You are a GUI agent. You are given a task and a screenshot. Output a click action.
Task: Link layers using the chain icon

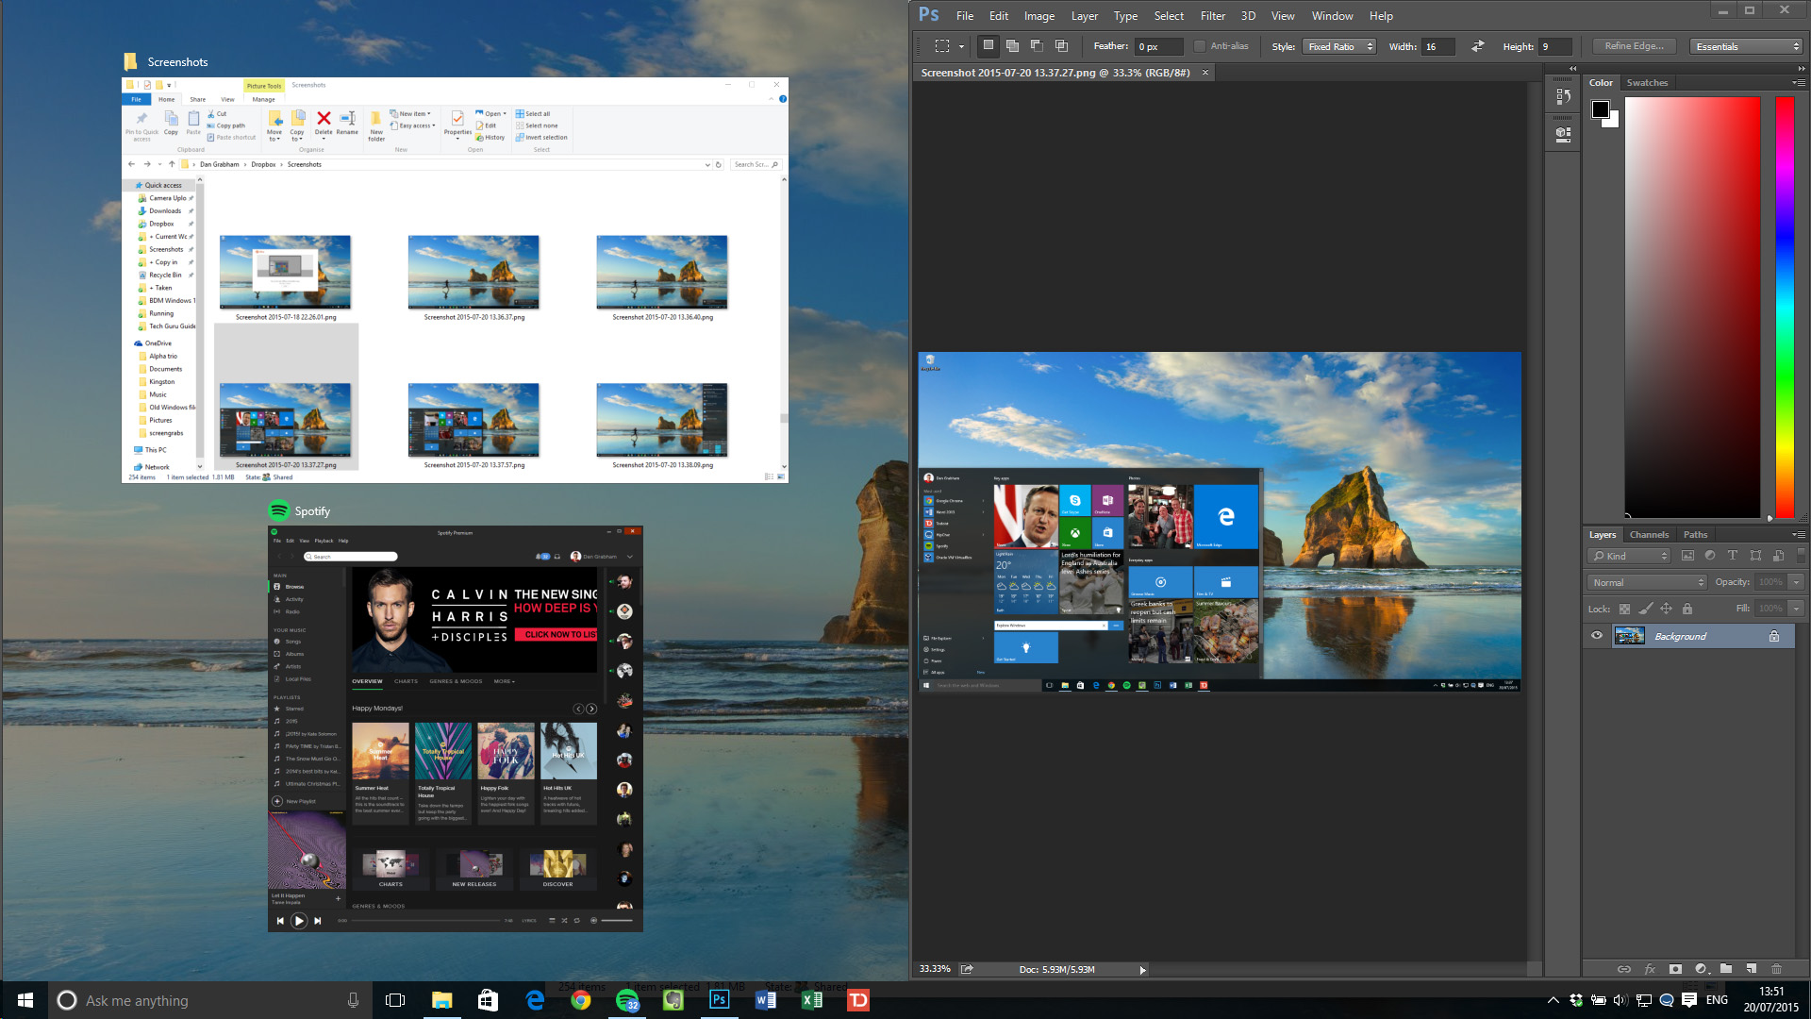(1624, 969)
